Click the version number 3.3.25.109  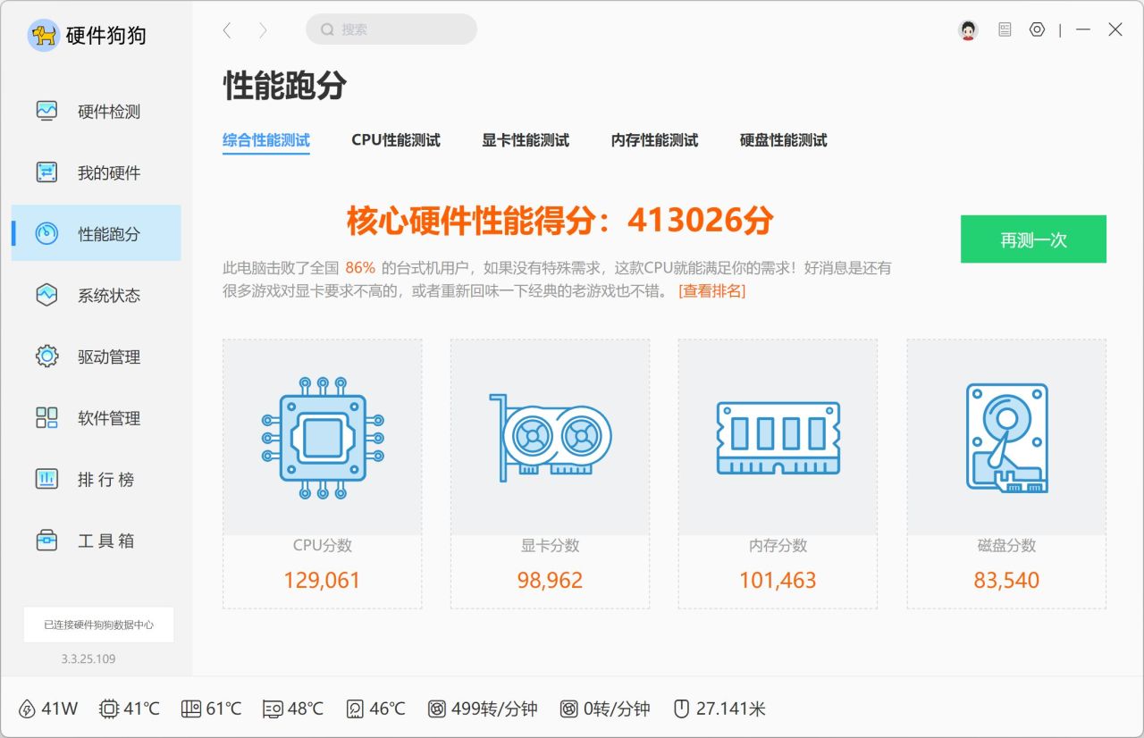click(x=88, y=658)
